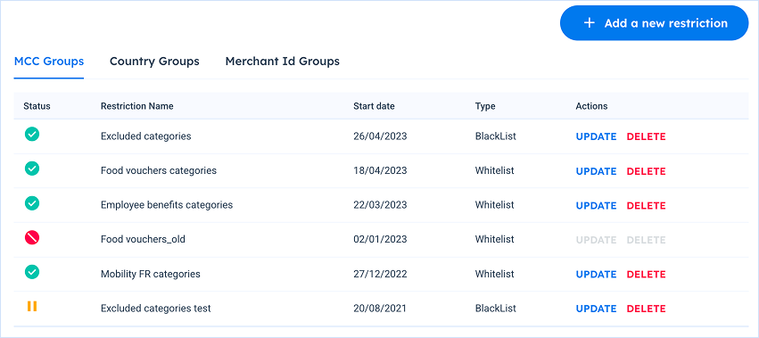Update the Excluded categories restriction
The width and height of the screenshot is (759, 338).
click(x=596, y=136)
